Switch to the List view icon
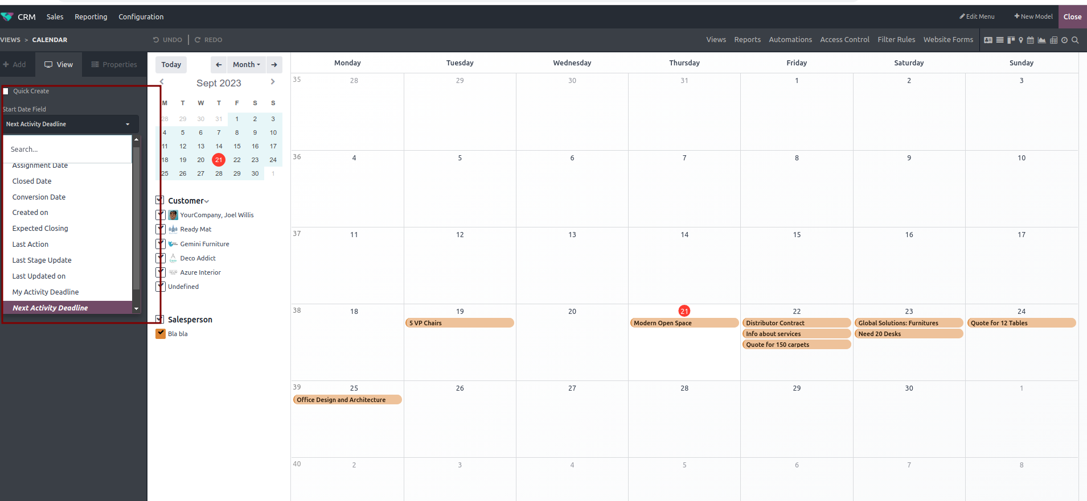Image resolution: width=1087 pixels, height=501 pixels. tap(1000, 40)
